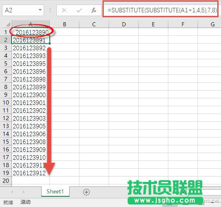Select cell containing 2016123900
This screenshot has width=221, height=207.
point(31,95)
